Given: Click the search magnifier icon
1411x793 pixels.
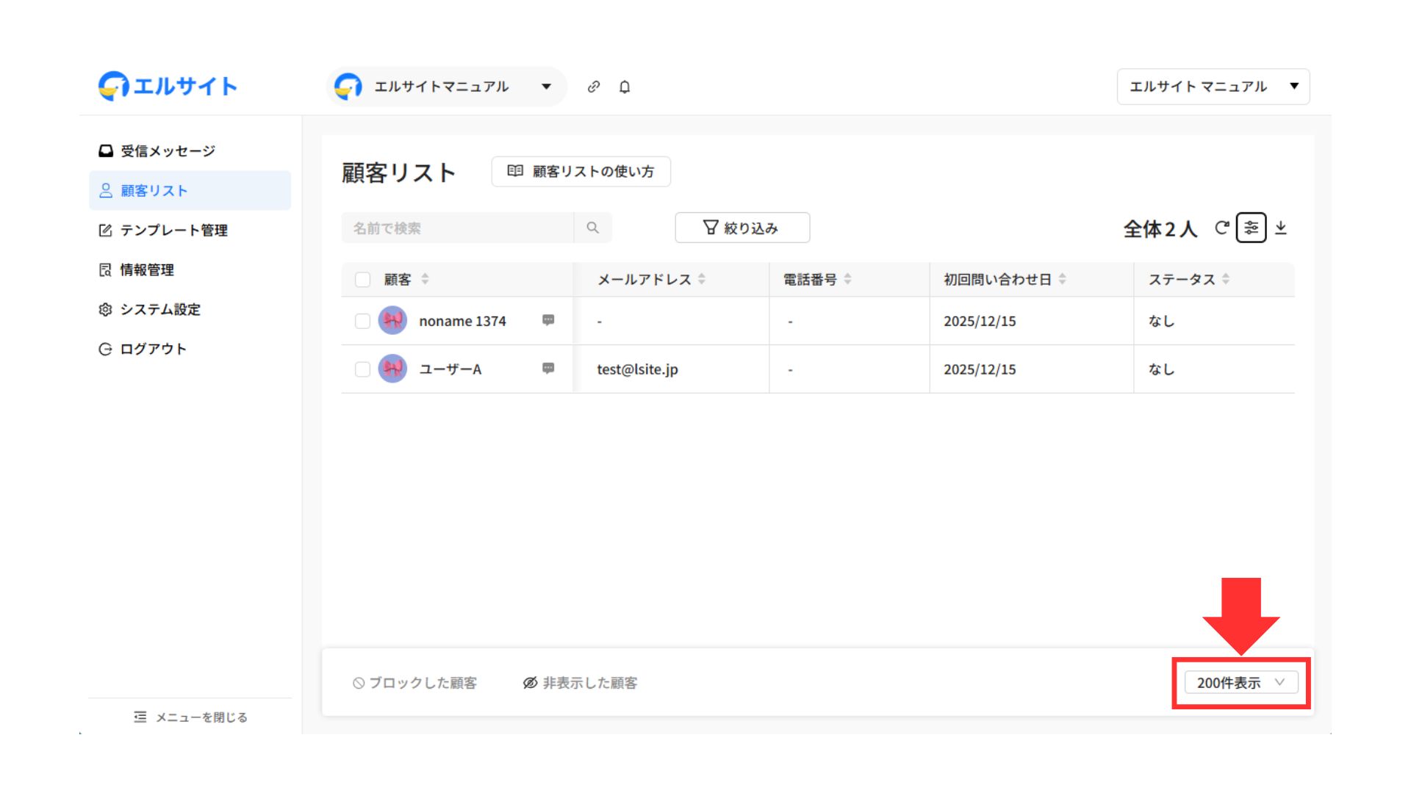Looking at the screenshot, I should click(x=592, y=228).
